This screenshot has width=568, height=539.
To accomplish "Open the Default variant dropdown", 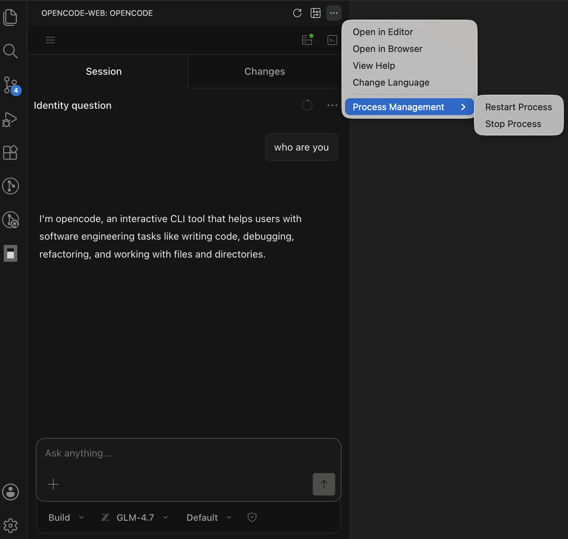I will pos(209,518).
